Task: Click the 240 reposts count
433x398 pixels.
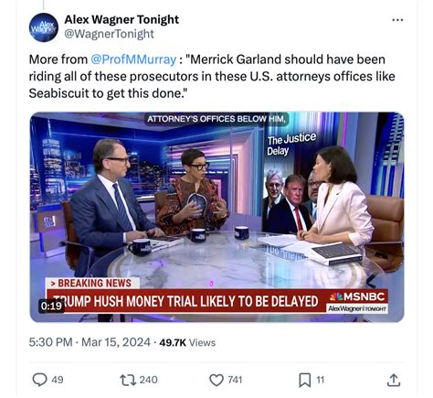Action: (149, 380)
